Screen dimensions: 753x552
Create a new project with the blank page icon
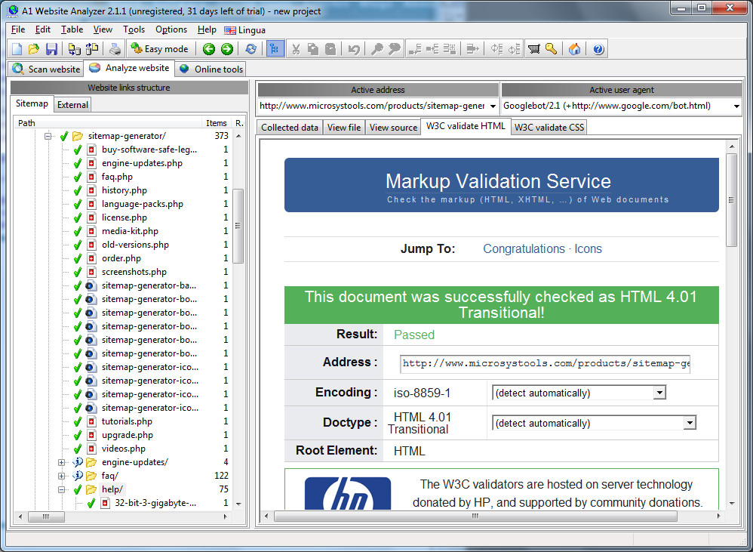click(x=17, y=49)
